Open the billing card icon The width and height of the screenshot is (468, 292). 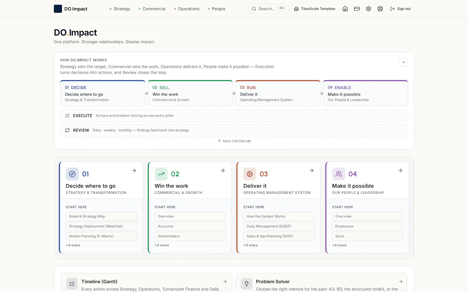point(357,9)
